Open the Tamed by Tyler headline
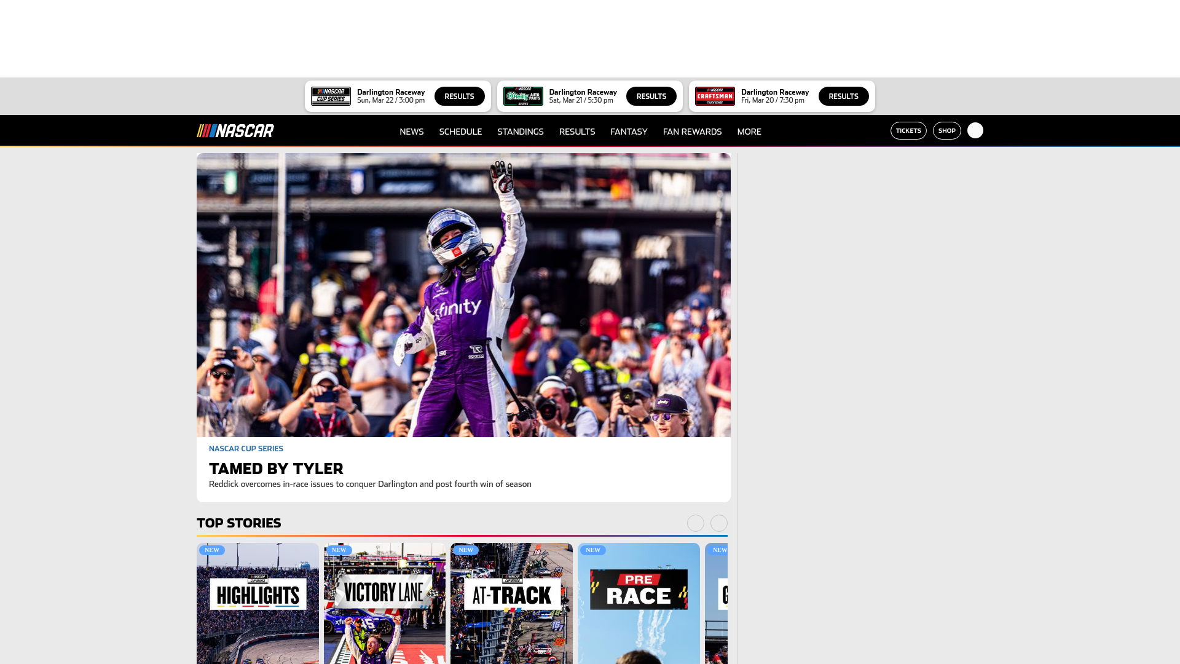The width and height of the screenshot is (1180, 664). coord(276,468)
